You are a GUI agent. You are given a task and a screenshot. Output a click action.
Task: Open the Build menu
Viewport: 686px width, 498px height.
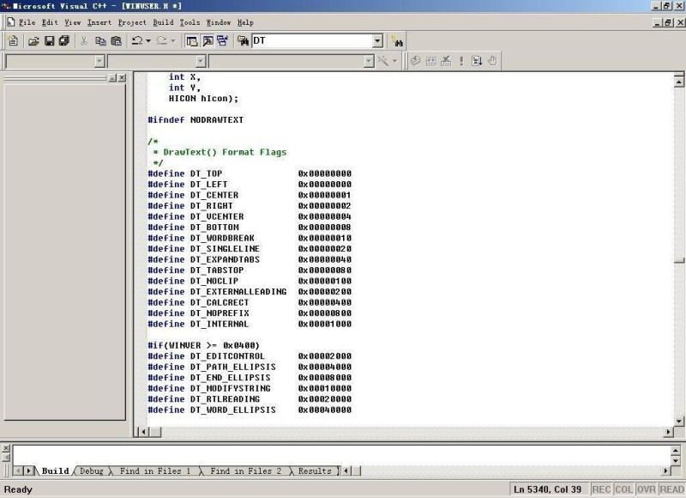pos(163,21)
